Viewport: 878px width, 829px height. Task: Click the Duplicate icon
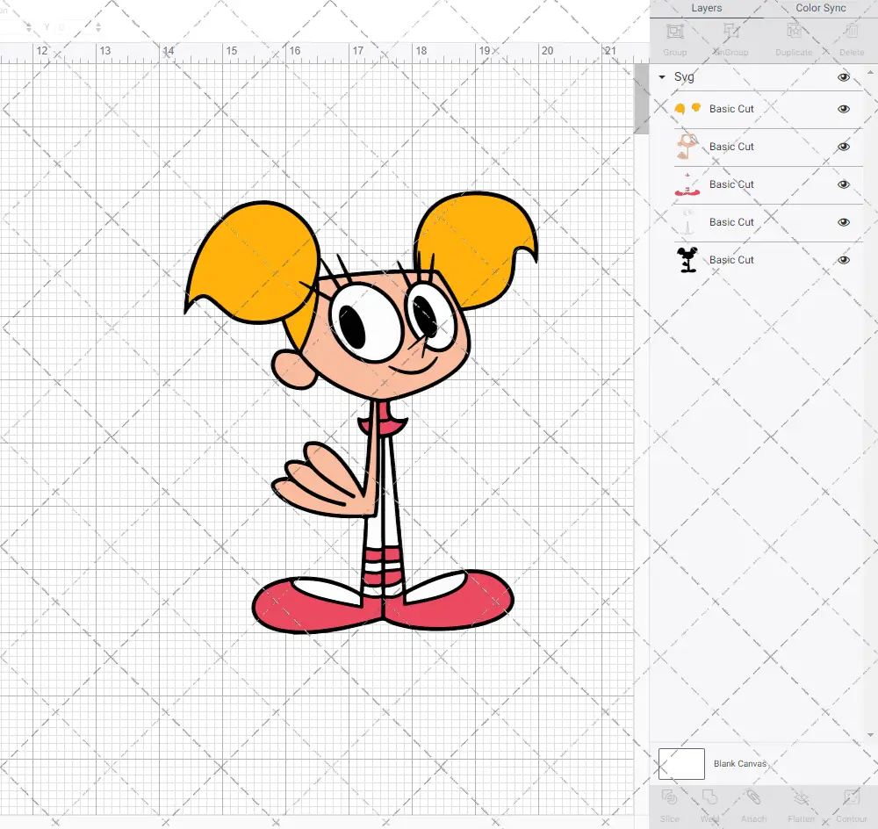[x=794, y=32]
